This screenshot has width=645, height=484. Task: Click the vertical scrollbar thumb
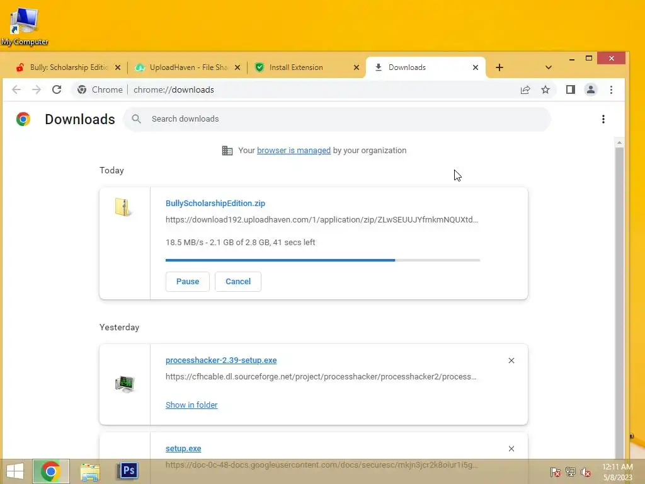pyautogui.click(x=619, y=302)
